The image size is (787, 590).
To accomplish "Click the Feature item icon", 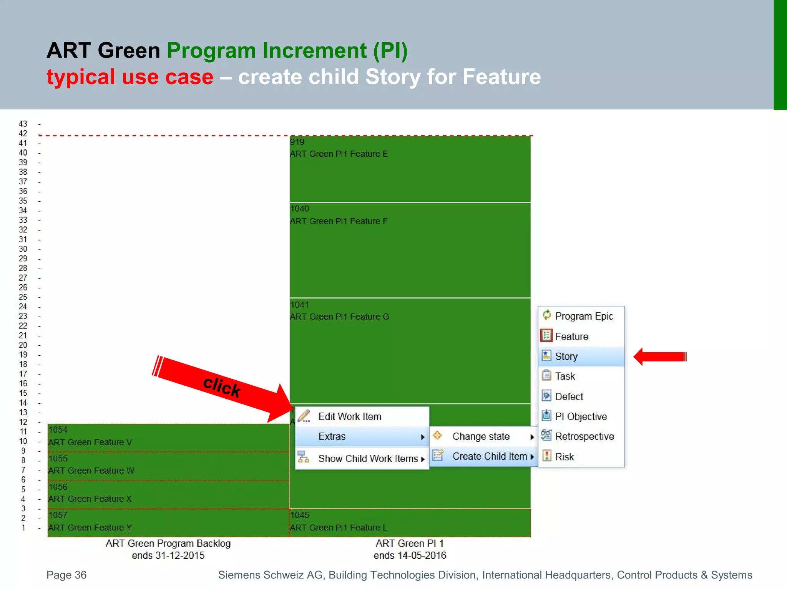I will click(546, 336).
